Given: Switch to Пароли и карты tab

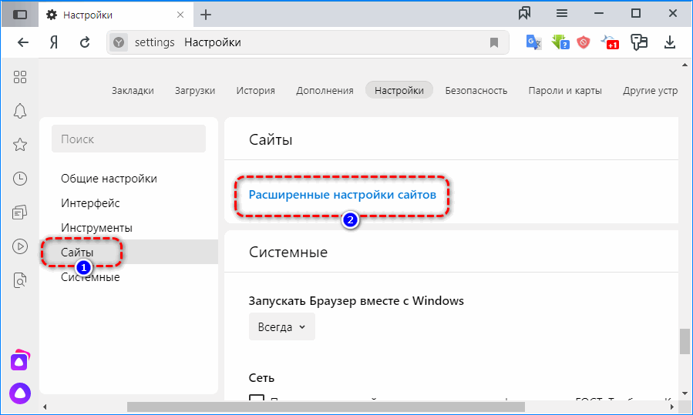Looking at the screenshot, I should [565, 91].
